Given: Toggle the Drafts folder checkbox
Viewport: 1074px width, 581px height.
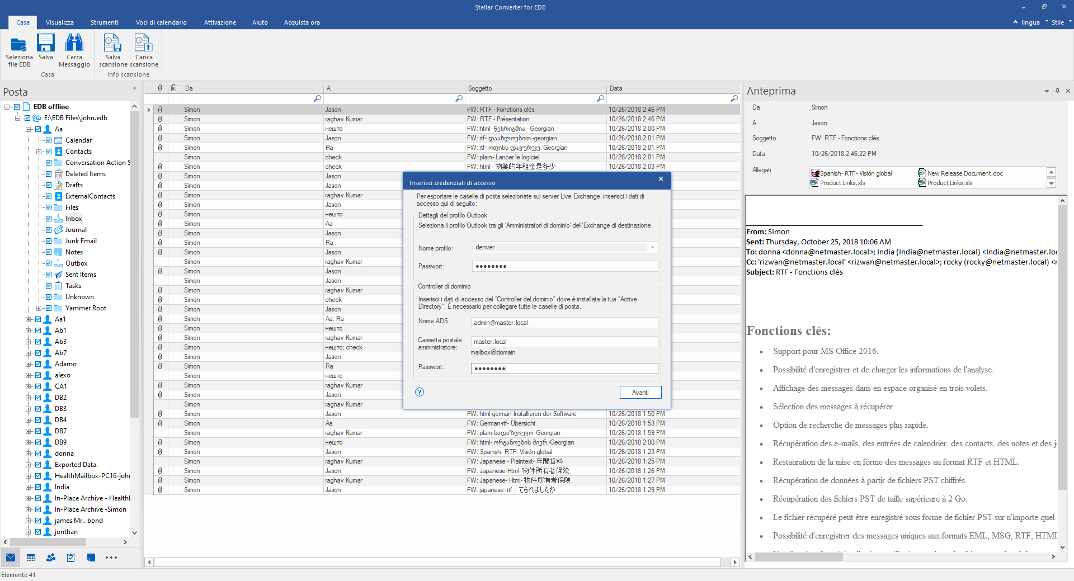Looking at the screenshot, I should click(49, 185).
